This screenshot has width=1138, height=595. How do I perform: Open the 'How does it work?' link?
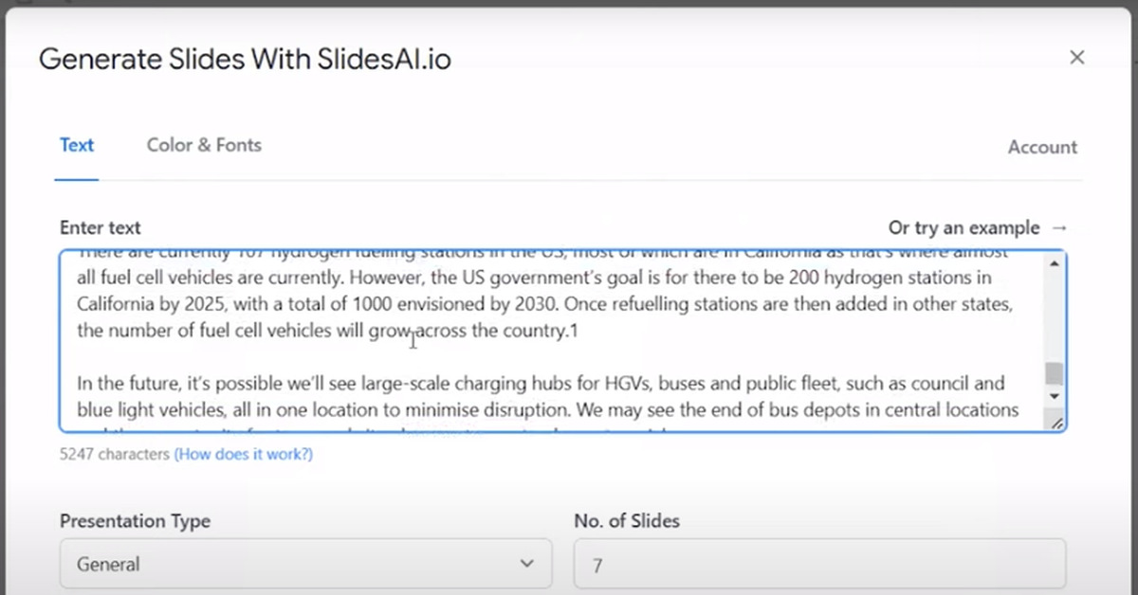tap(244, 454)
